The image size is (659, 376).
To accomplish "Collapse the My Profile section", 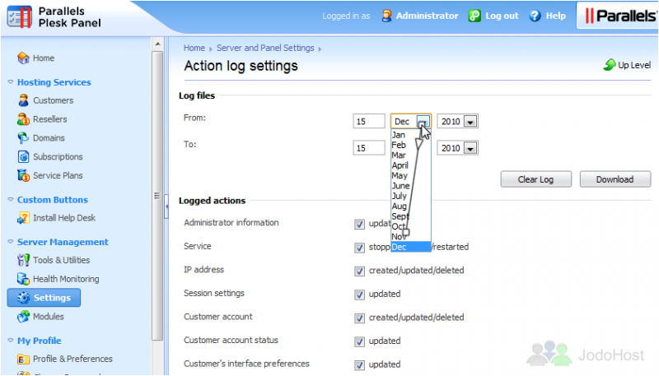I will [11, 341].
